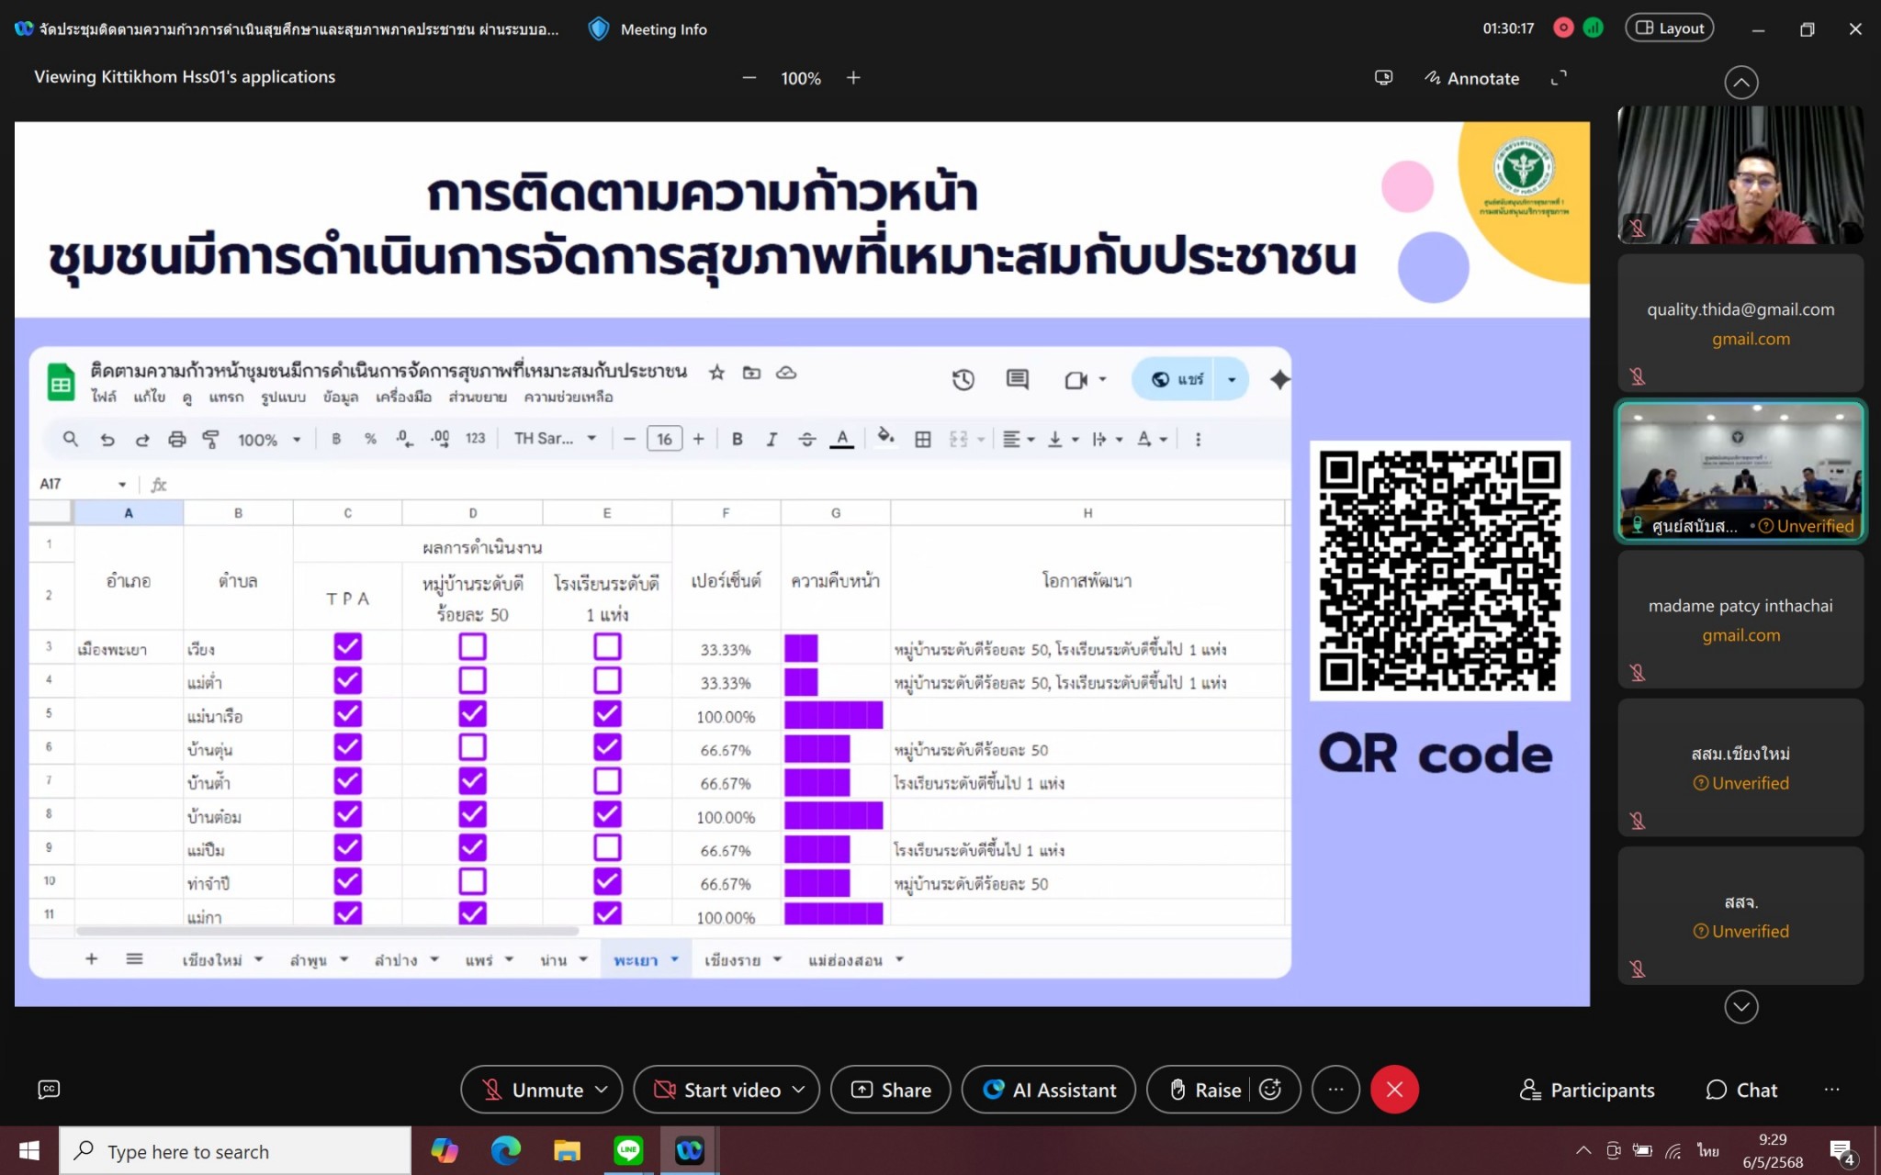Screen dimensions: 1881x1175
Task: Show previous participants with up arrow
Action: [1740, 83]
